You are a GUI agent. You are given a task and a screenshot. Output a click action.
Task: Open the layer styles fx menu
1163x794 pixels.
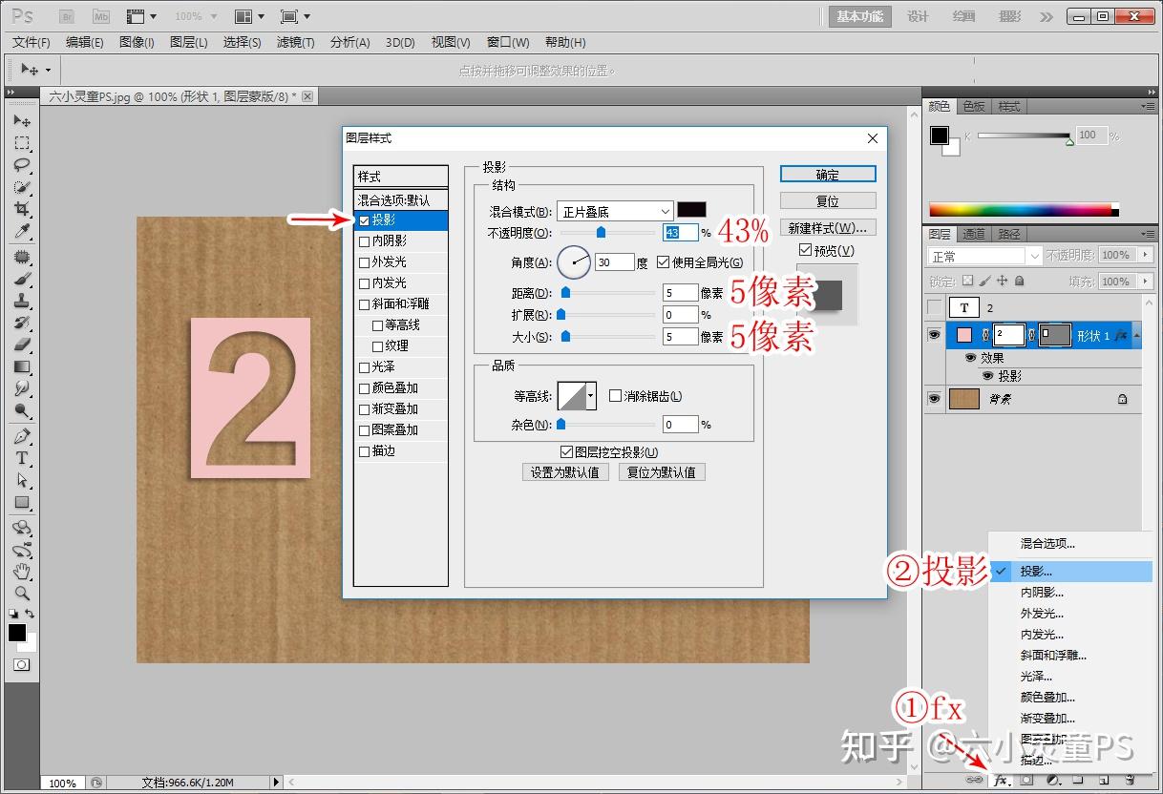[x=999, y=781]
